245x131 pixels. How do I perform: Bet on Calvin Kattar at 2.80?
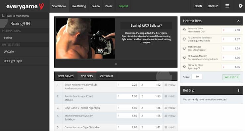pyautogui.click(x=127, y=127)
